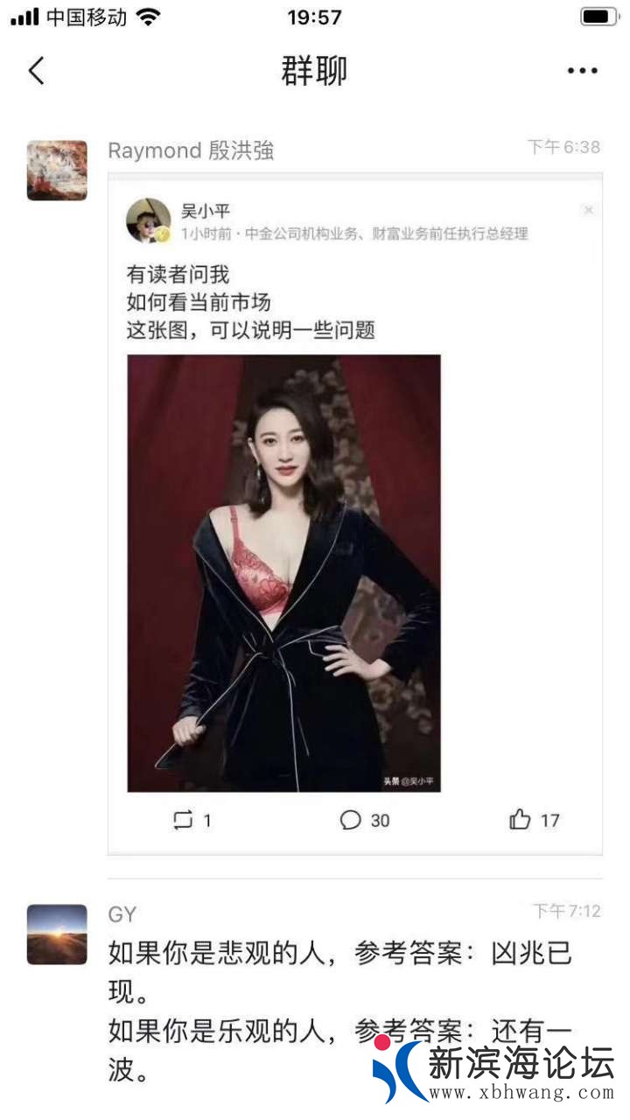Open the shared photo in the post

[284, 573]
